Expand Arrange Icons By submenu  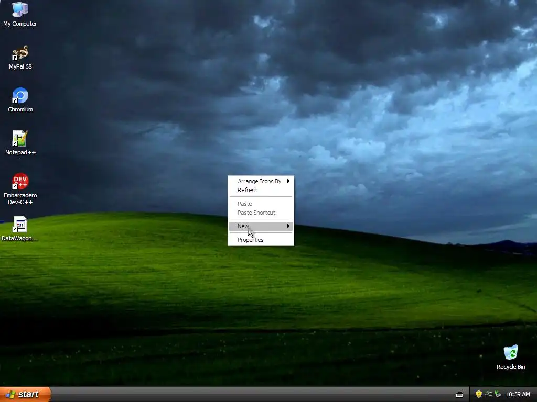coord(261,181)
